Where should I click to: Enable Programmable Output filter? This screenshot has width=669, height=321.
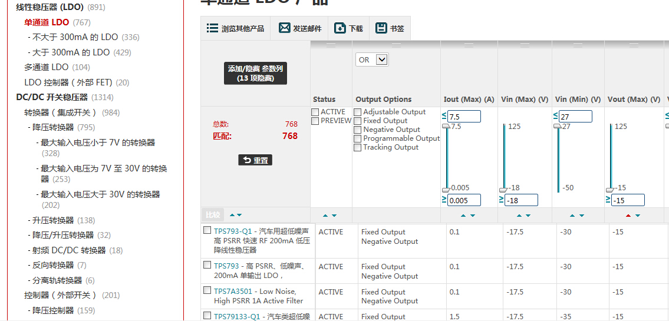[x=357, y=138]
